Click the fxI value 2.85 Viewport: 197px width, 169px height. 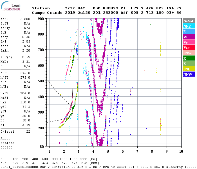point(26,41)
